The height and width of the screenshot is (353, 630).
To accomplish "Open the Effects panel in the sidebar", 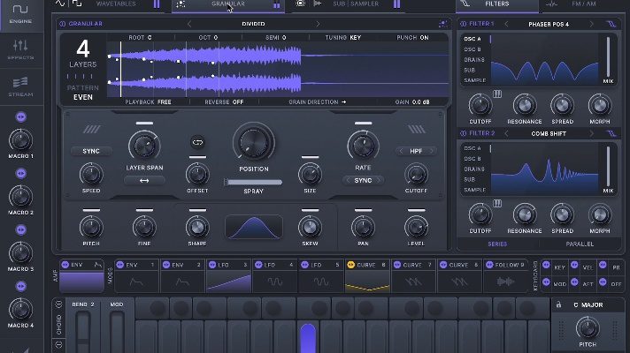I will (x=20, y=49).
